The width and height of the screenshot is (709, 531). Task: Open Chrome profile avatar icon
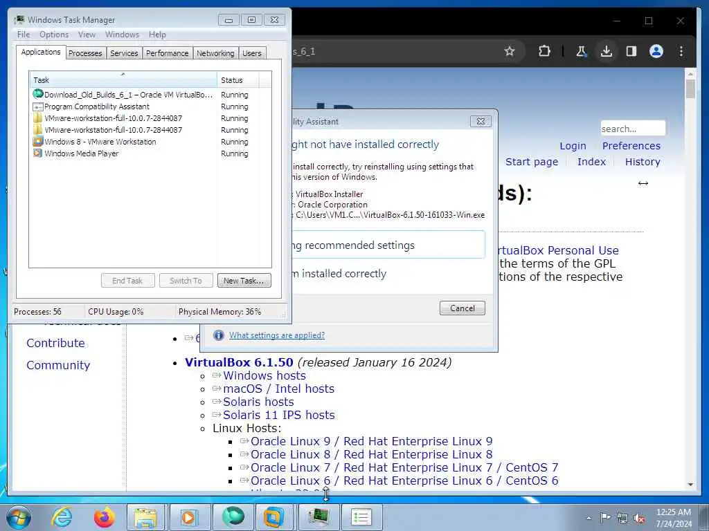[x=656, y=51]
